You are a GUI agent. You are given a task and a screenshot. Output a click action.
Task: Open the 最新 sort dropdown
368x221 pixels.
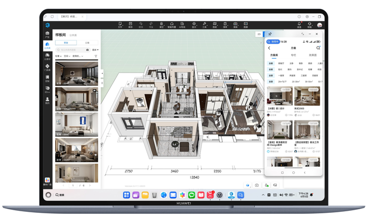point(95,50)
